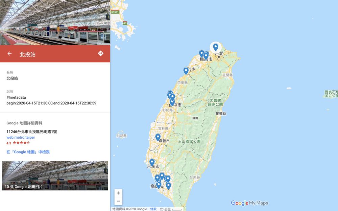Zoom out the map with minus button
Screen dimensions: 338x211
(118, 201)
